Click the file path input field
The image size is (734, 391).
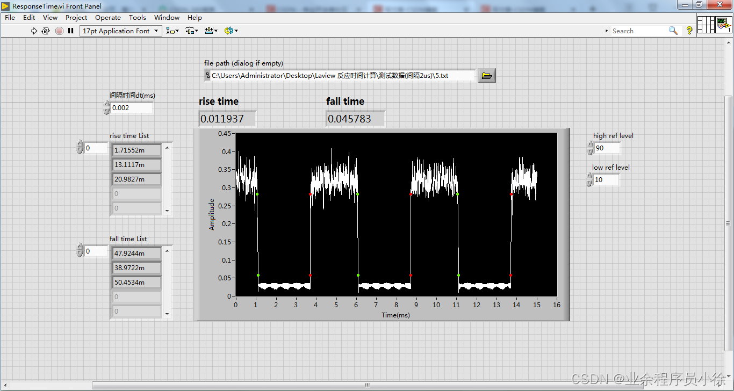[x=343, y=76]
